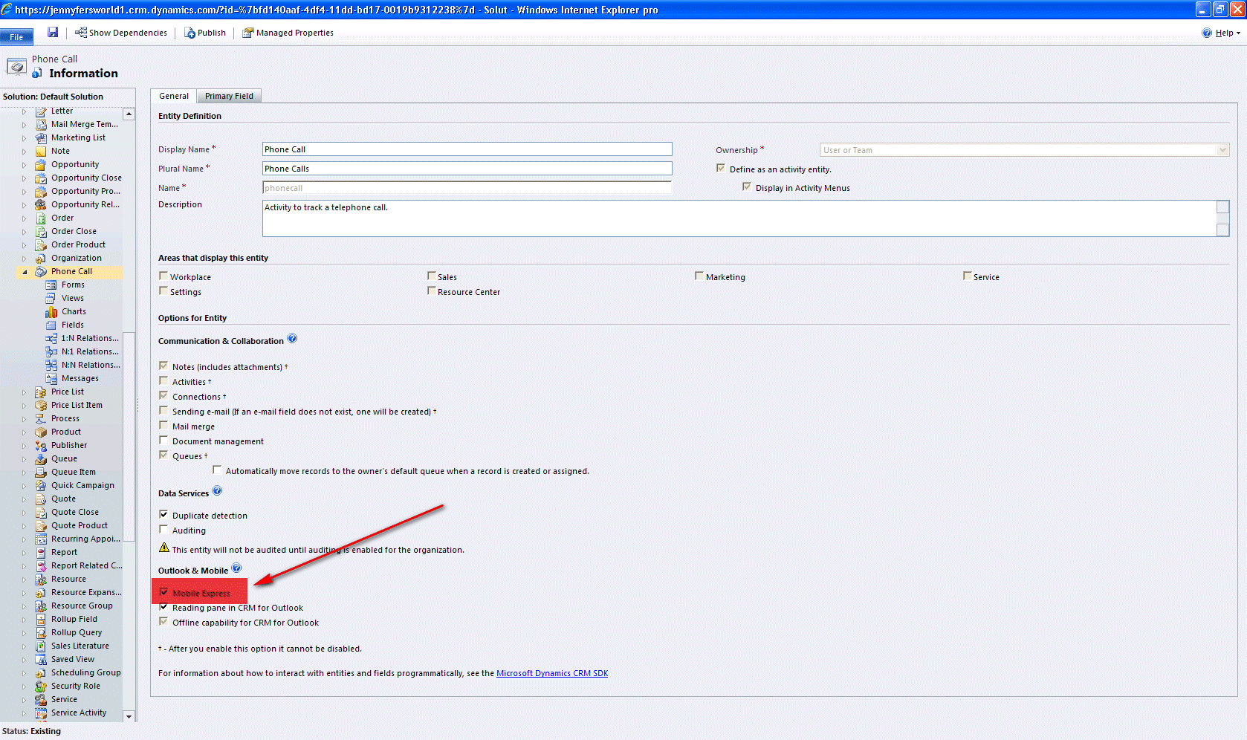Uncheck the Duplicate detection checkbox
Image resolution: width=1247 pixels, height=740 pixels.
(x=163, y=515)
